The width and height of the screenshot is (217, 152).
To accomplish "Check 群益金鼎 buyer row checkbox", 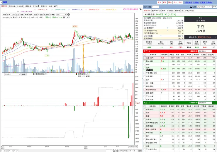I will click(x=145, y=61).
